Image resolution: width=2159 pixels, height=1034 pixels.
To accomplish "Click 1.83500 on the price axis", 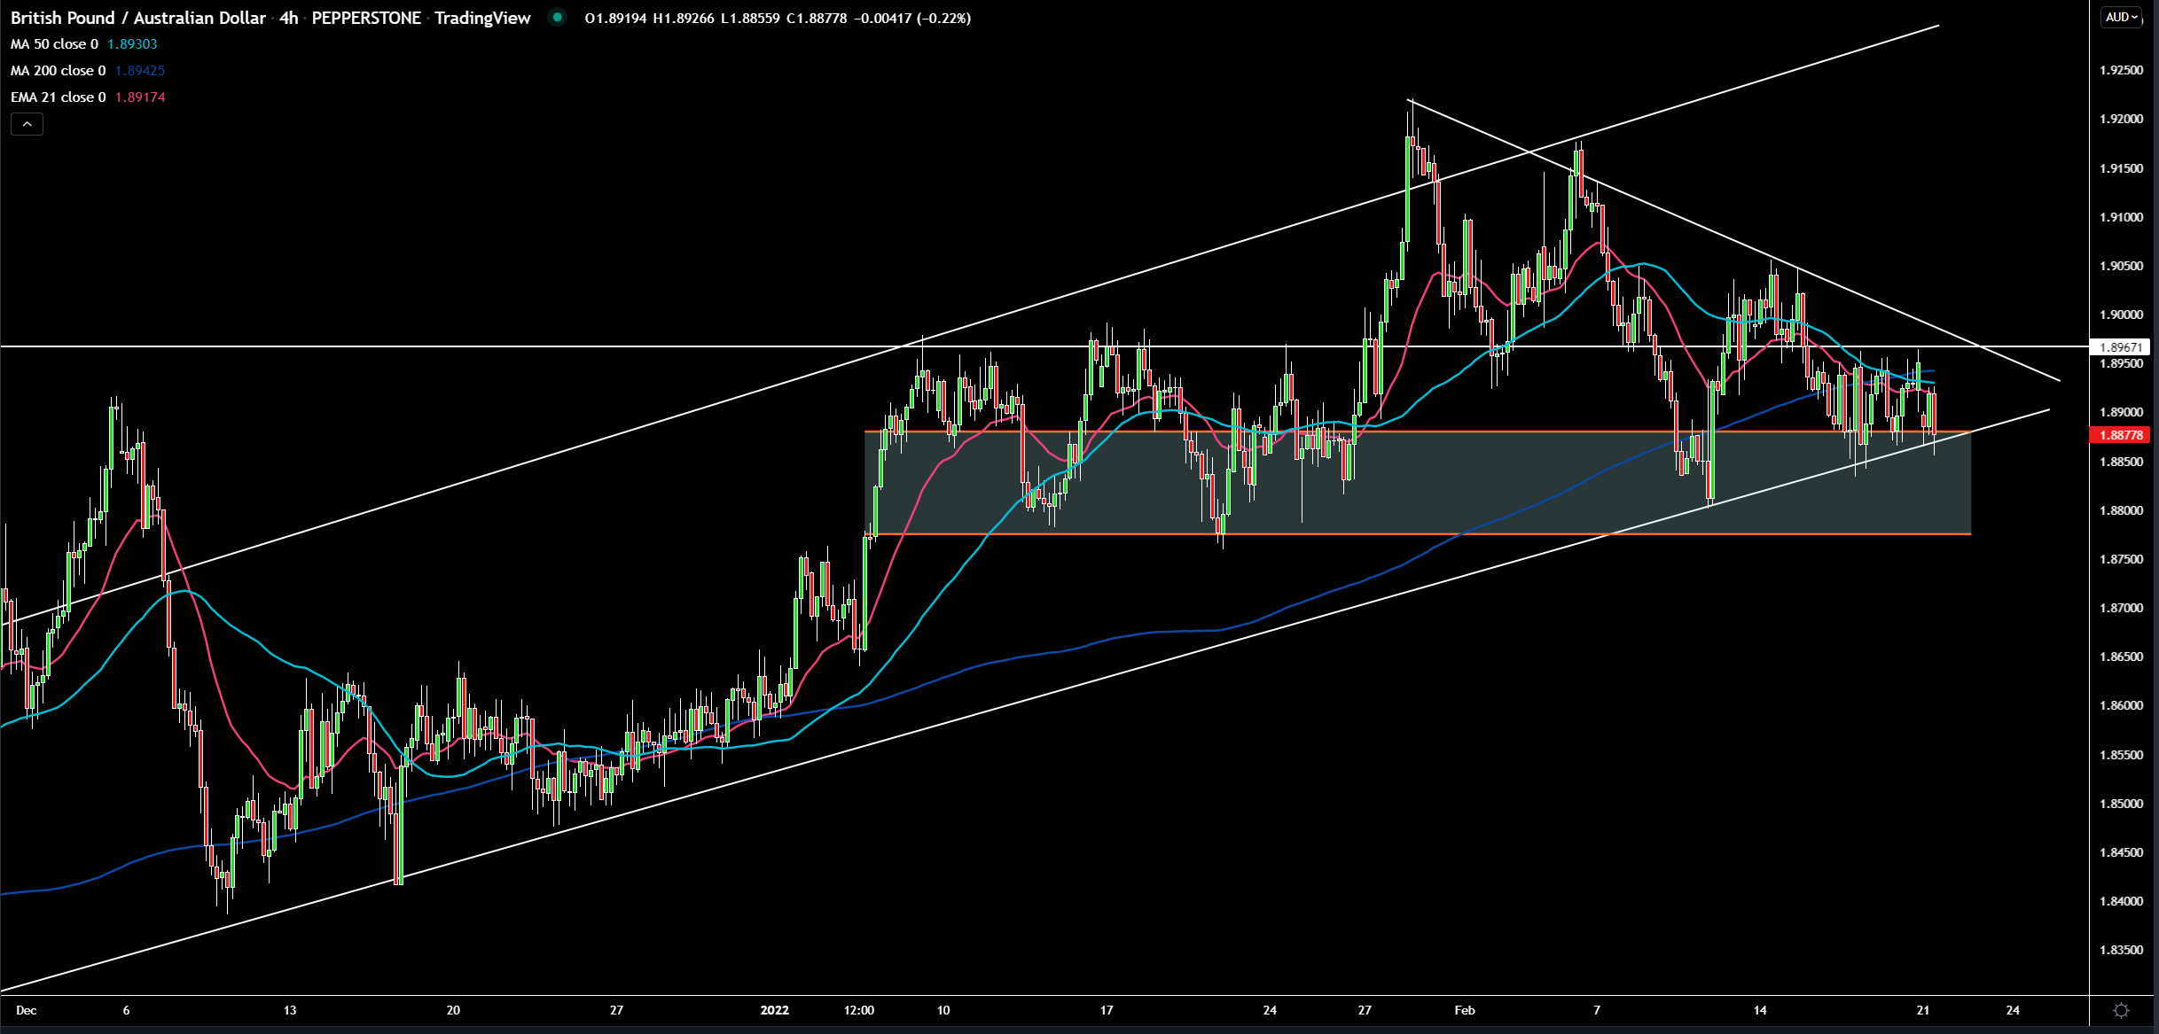I will coord(2122,950).
